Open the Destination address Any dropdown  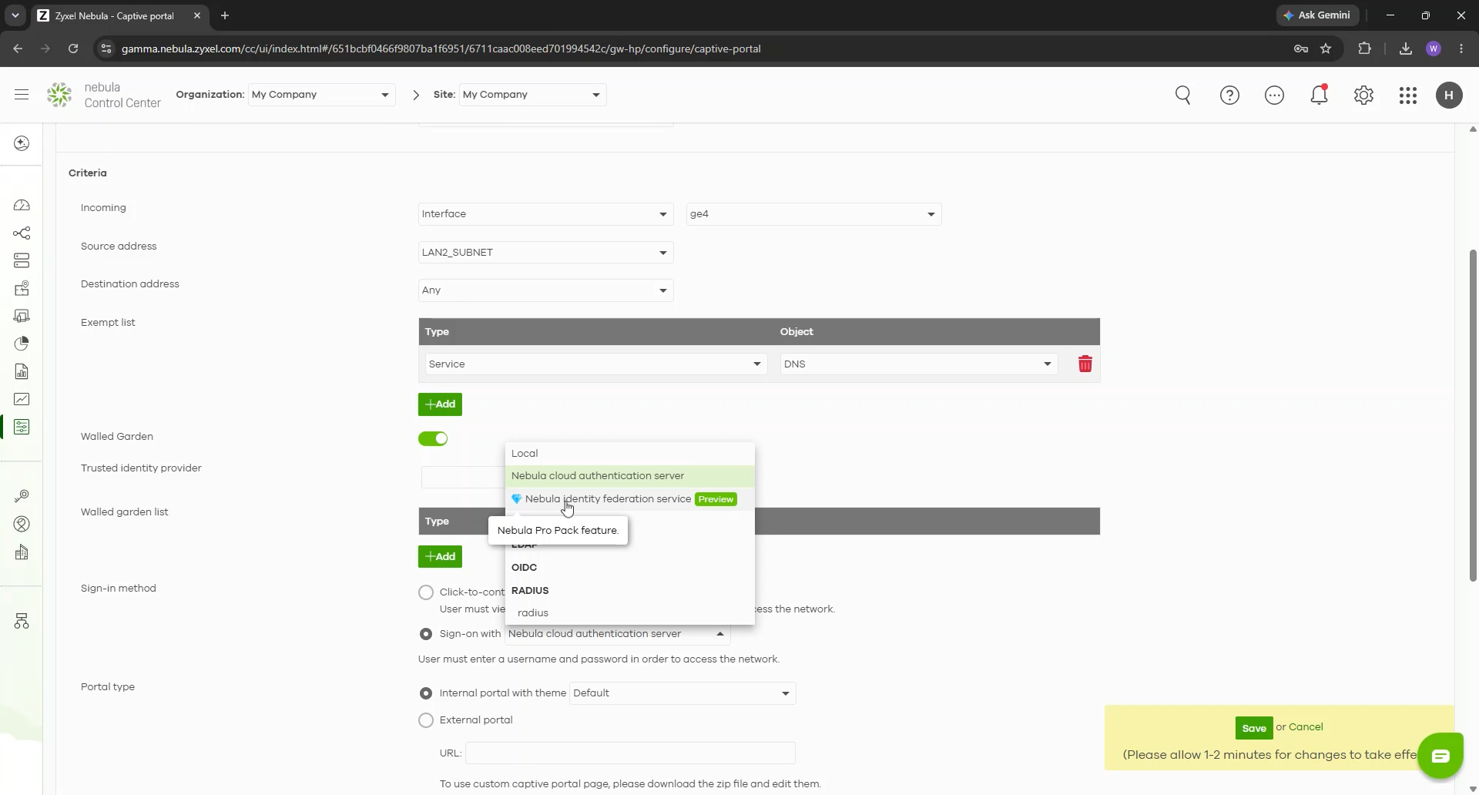point(545,290)
